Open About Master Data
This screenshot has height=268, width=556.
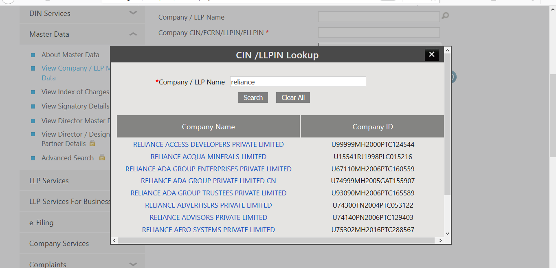[x=70, y=55]
